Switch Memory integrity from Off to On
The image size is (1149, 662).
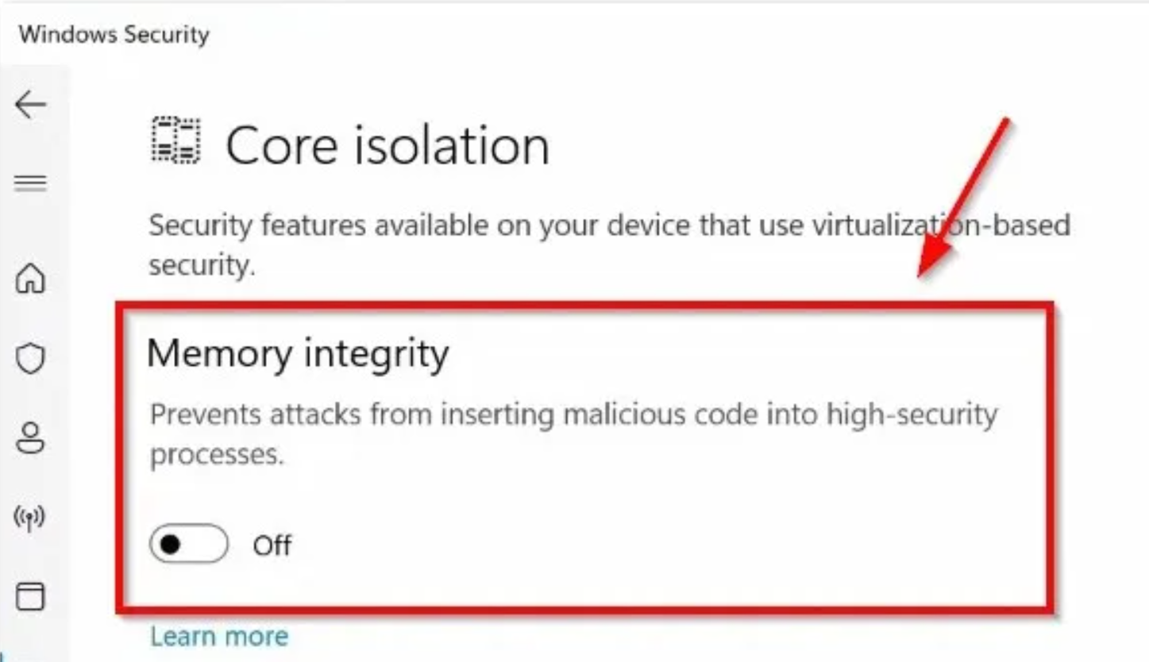coord(188,545)
